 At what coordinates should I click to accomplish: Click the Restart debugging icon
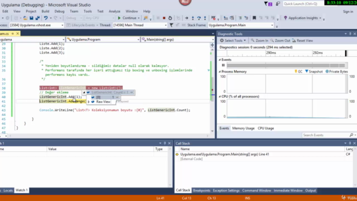(x=170, y=18)
